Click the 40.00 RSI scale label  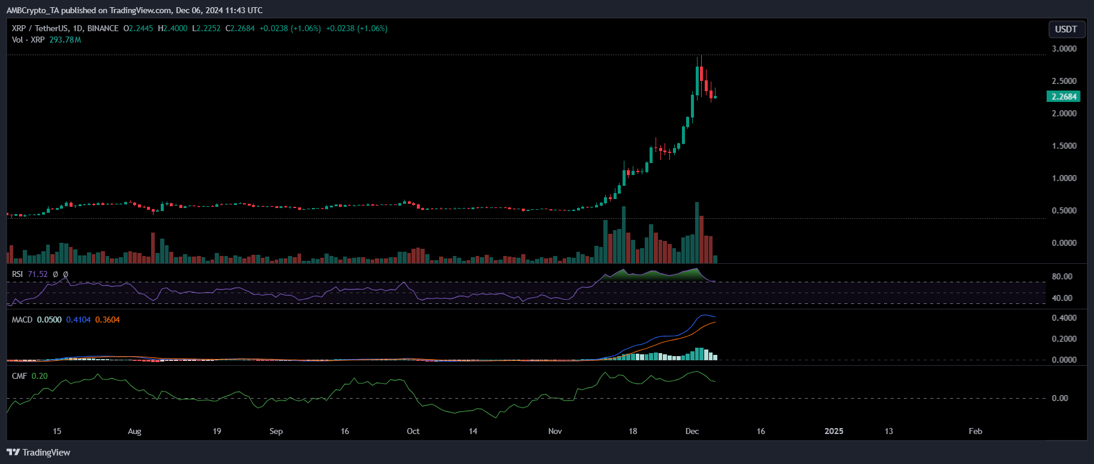(1062, 298)
